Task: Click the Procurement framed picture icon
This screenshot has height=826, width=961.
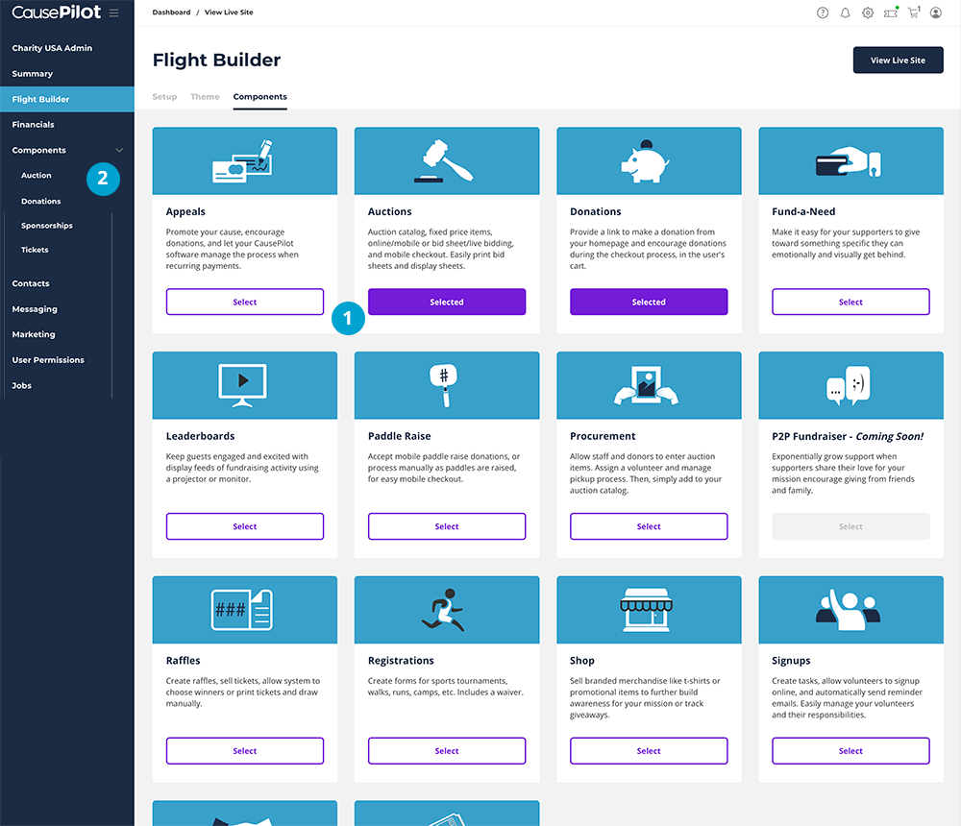Action: [646, 385]
